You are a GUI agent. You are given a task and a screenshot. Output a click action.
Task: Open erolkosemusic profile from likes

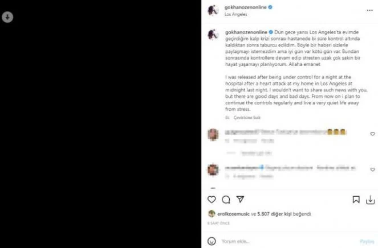coord(233,214)
